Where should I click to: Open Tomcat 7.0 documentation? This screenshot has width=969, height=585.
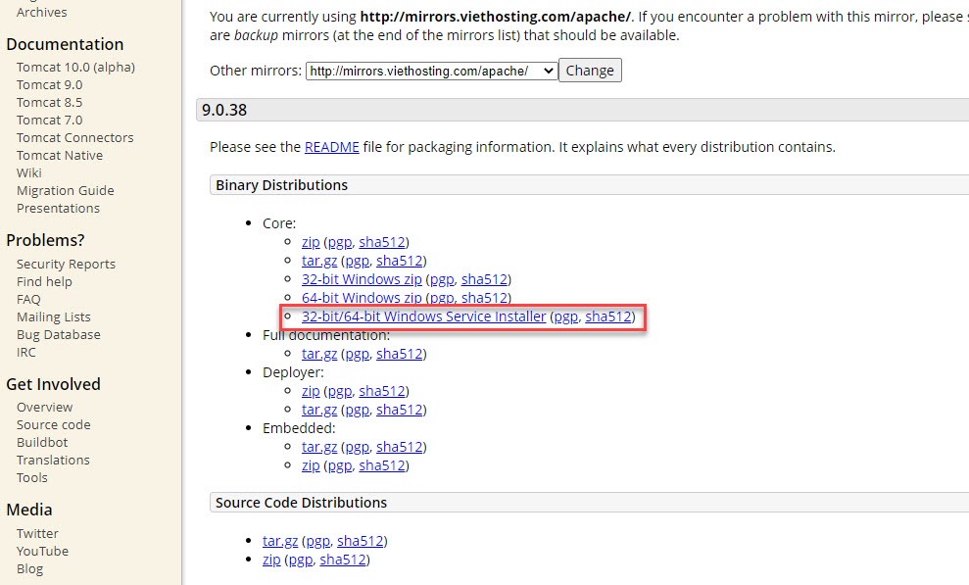coord(49,120)
